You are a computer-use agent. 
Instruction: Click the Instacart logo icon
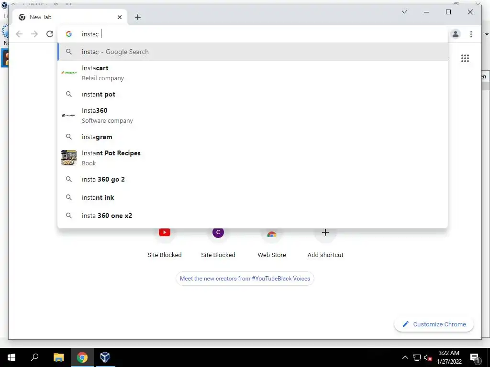[69, 73]
